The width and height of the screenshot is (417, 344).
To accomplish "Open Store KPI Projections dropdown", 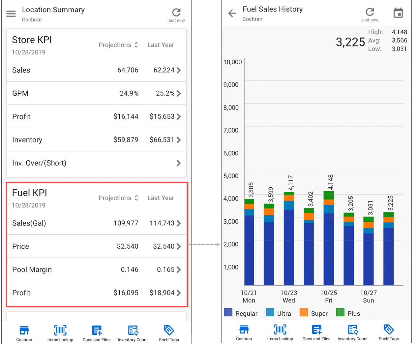I will point(118,45).
